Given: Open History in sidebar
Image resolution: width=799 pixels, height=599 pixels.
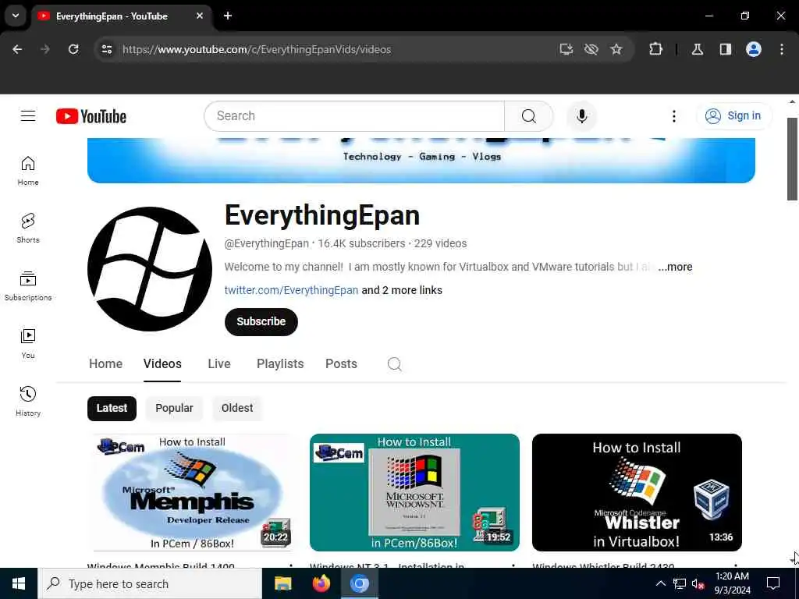Looking at the screenshot, I should point(28,402).
